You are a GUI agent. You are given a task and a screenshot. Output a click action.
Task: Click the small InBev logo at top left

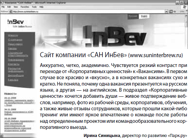[16, 22]
